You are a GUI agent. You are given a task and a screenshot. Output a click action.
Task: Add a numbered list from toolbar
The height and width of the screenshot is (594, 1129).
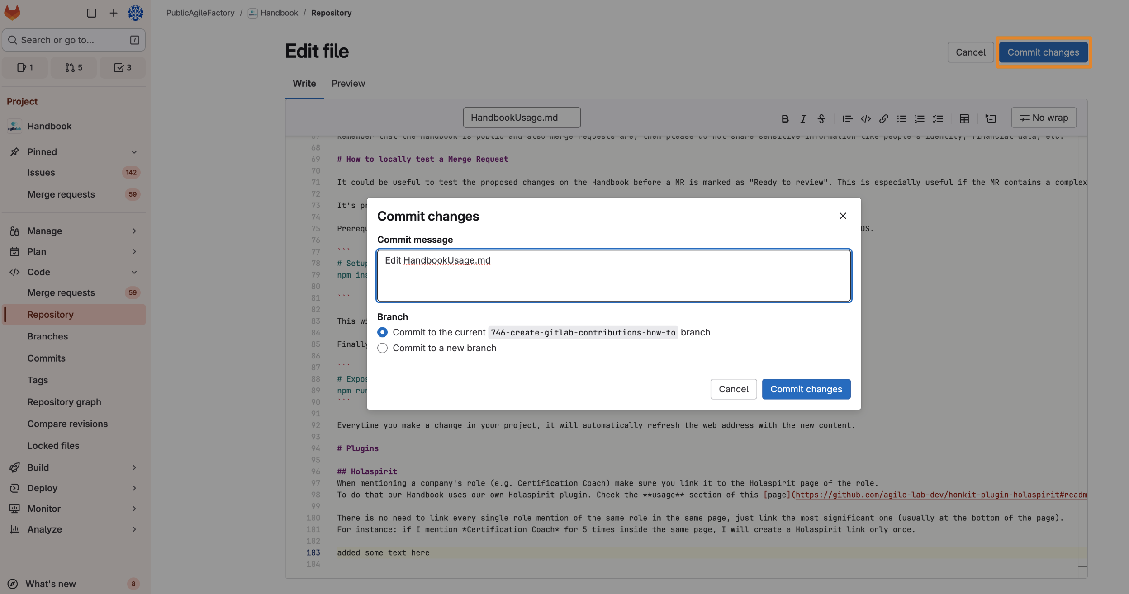(920, 118)
